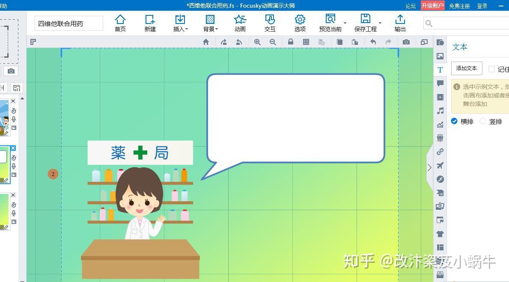Open the 选项 options gear
The height and width of the screenshot is (282, 509).
point(300,23)
